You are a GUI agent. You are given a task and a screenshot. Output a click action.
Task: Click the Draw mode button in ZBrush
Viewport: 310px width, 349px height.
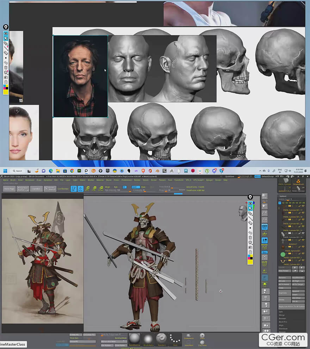[x=80, y=189]
